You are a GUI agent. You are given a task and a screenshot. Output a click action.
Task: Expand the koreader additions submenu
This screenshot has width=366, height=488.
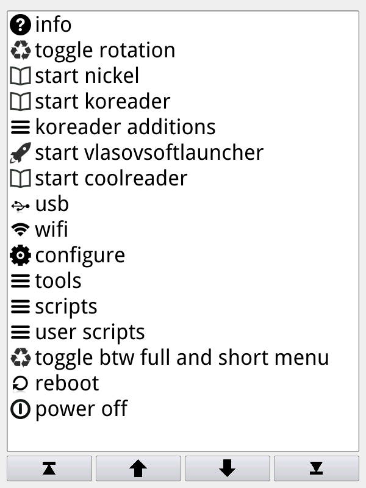(x=125, y=127)
